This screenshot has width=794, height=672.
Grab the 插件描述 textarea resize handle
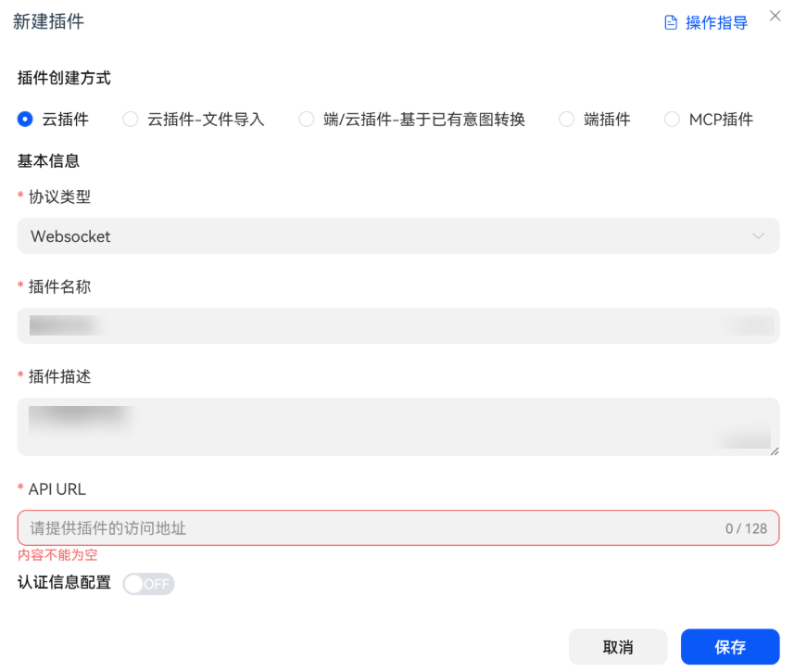[x=775, y=451]
